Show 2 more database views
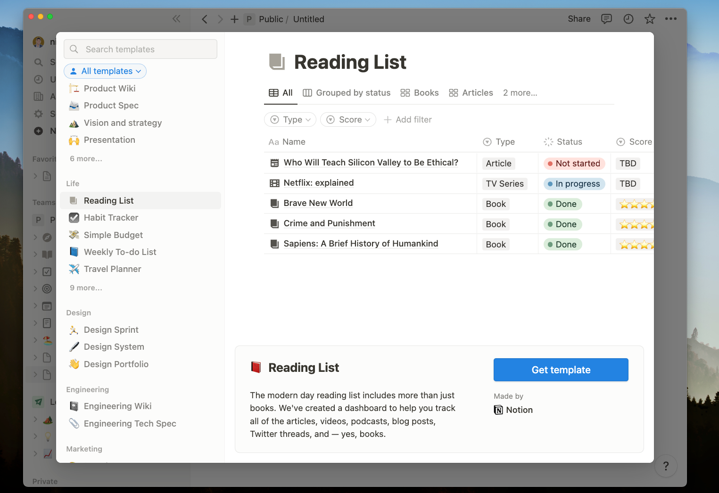Viewport: 719px width, 493px height. (520, 93)
